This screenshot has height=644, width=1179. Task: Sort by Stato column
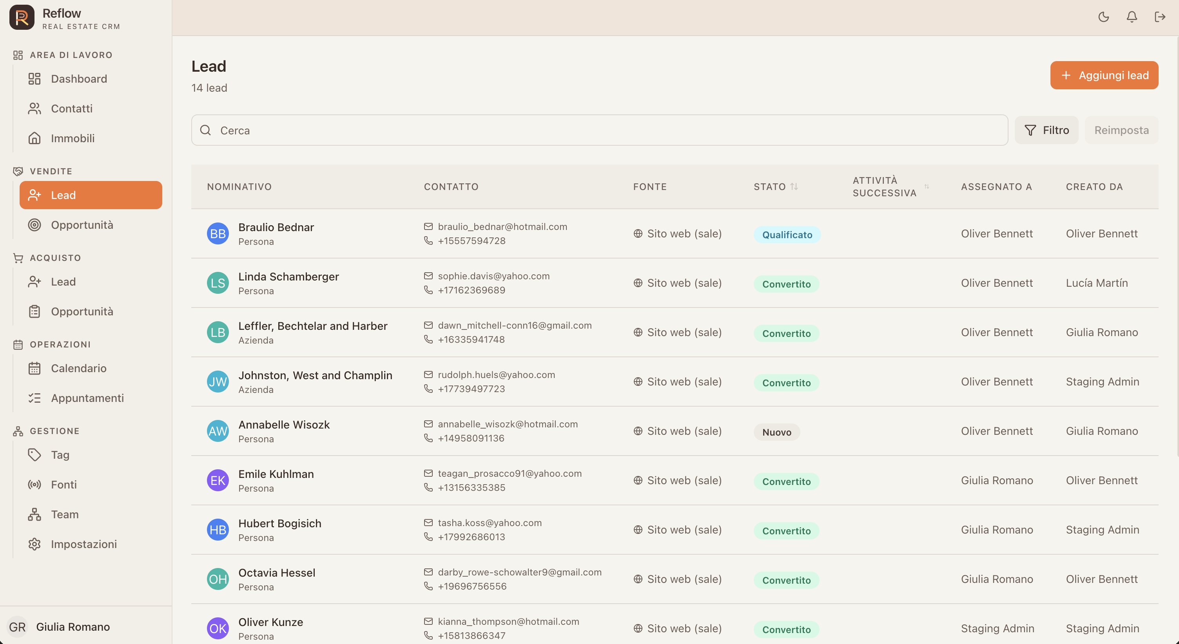coord(776,186)
